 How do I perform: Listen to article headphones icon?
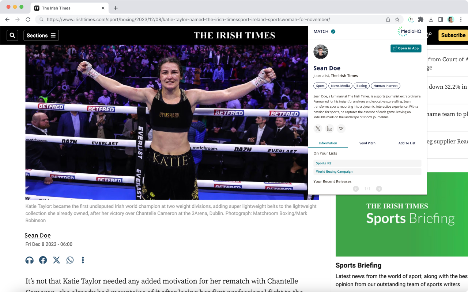click(x=30, y=260)
